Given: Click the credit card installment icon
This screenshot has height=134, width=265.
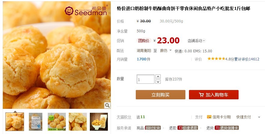Looking at the screenshot, I should click(209, 117).
